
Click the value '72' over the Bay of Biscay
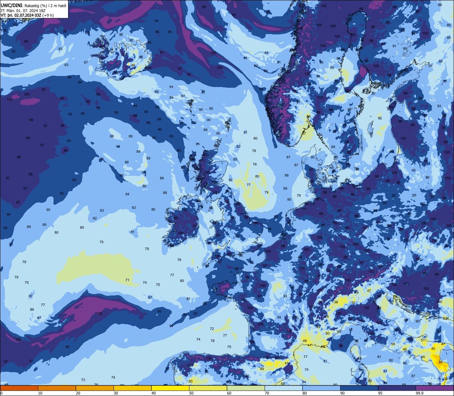(x=212, y=329)
